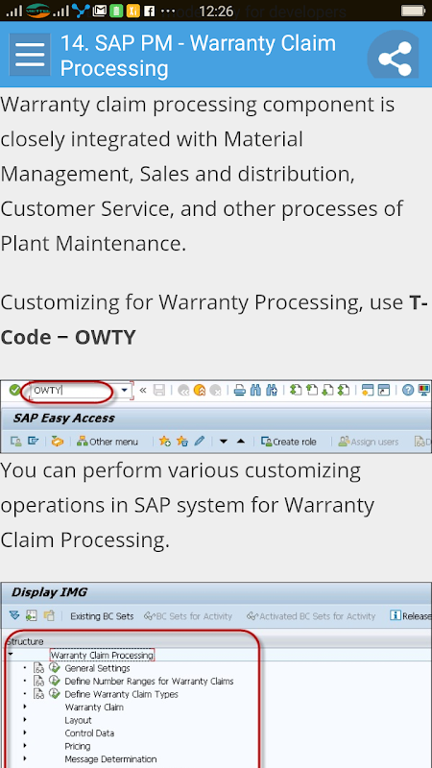Expand the Layout tree node arrow
Image resolution: width=432 pixels, height=768 pixels.
coord(25,720)
